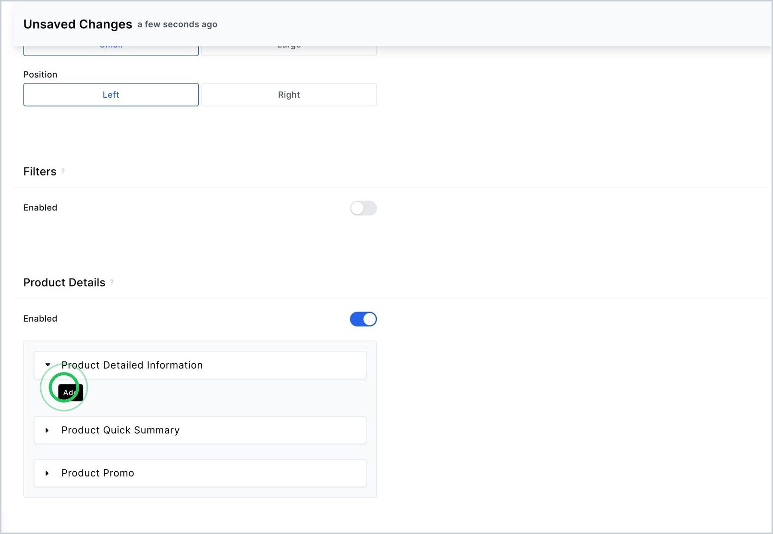
Task: Click the Filters section heading
Action: [x=40, y=172]
